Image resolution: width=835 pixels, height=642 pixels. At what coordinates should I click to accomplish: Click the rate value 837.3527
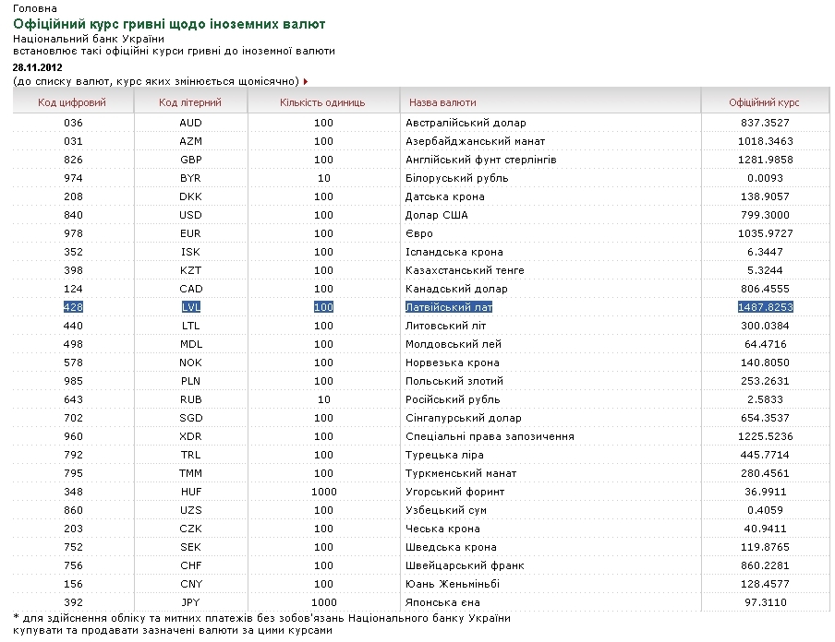[x=765, y=123]
